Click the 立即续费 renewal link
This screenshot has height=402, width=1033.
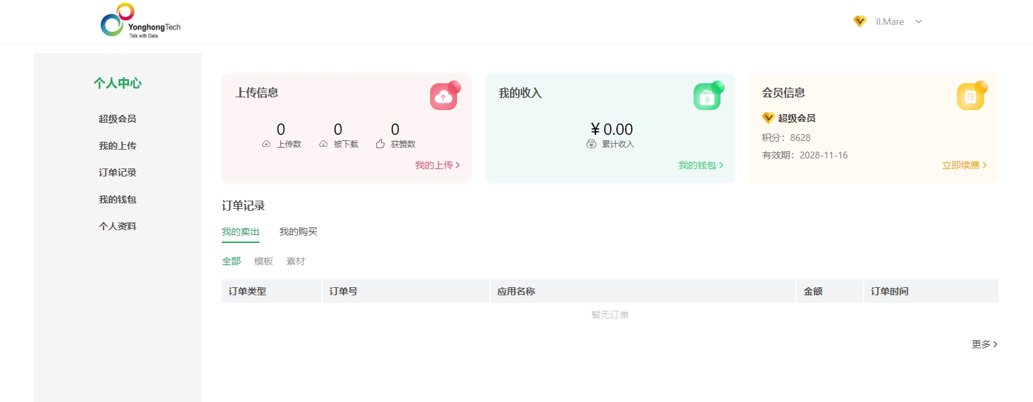[x=961, y=165]
